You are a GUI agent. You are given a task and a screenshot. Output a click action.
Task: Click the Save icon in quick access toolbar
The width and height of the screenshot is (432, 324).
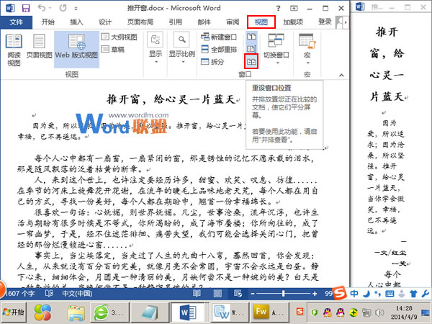tap(26, 8)
